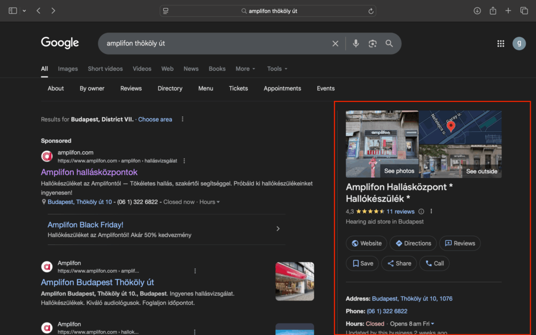
Task: Open the Amplifon hallásközpontok ad title
Action: pos(89,172)
